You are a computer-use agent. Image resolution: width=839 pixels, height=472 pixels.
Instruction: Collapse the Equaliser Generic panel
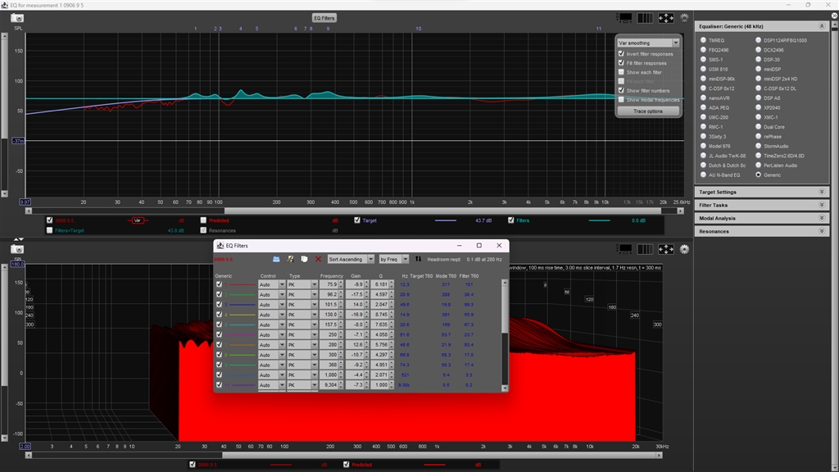(822, 26)
